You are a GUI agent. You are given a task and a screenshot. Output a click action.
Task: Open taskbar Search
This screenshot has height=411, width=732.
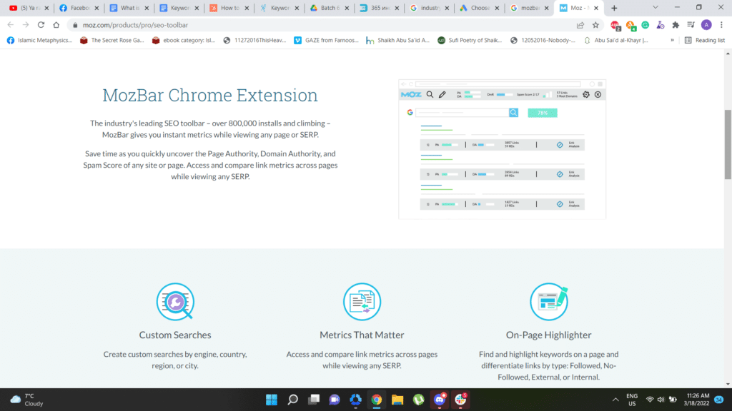pos(292,400)
